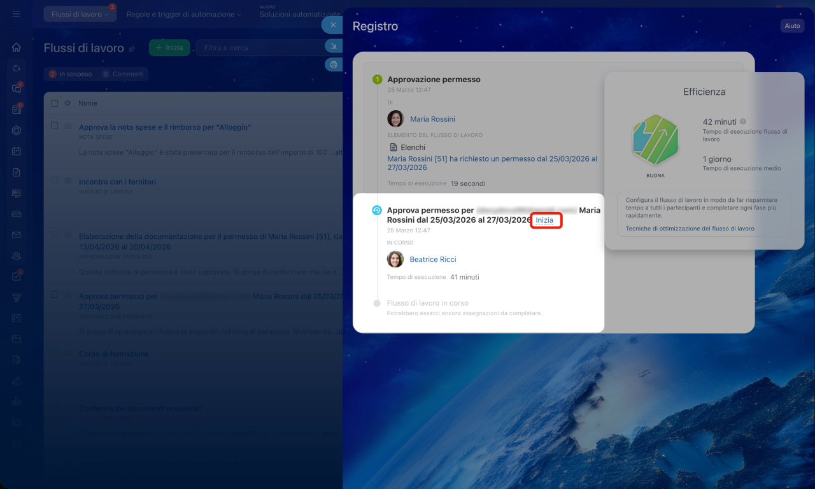Click gear settings icon in table header
This screenshot has height=489, width=815.
click(67, 103)
